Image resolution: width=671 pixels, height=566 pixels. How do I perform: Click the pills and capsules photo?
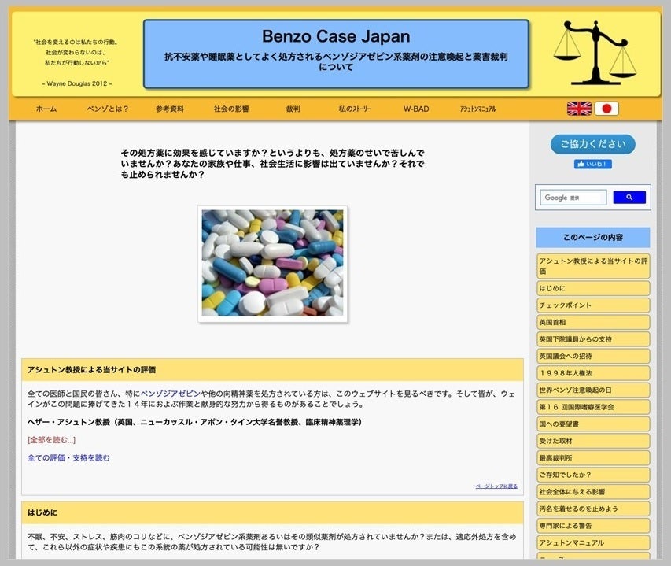point(272,263)
